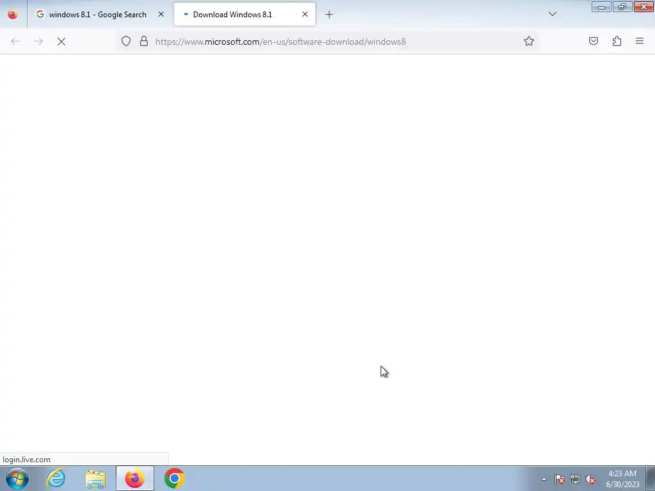Select Firefox taskbar button
The width and height of the screenshot is (655, 491).
(135, 478)
